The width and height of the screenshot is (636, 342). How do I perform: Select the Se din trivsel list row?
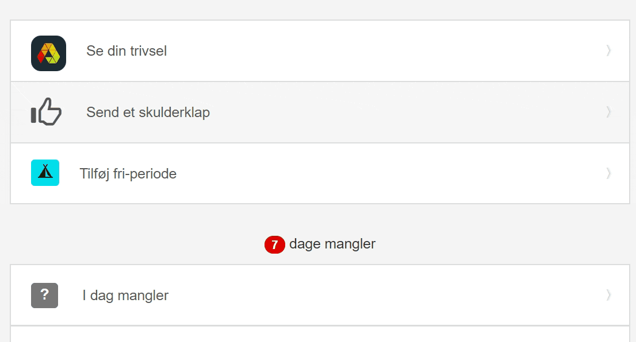[x=320, y=51]
